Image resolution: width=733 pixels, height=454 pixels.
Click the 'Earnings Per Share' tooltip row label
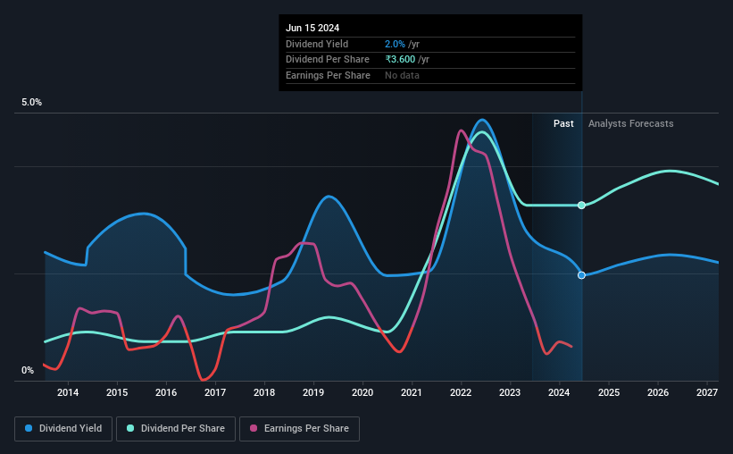pos(328,75)
